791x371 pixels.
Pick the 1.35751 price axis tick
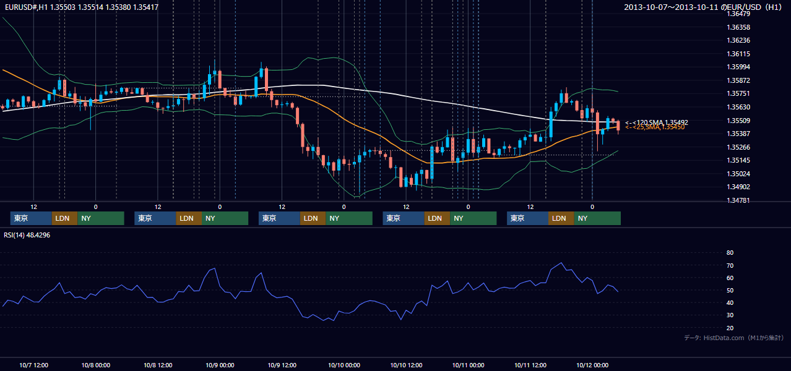pyautogui.click(x=738, y=93)
